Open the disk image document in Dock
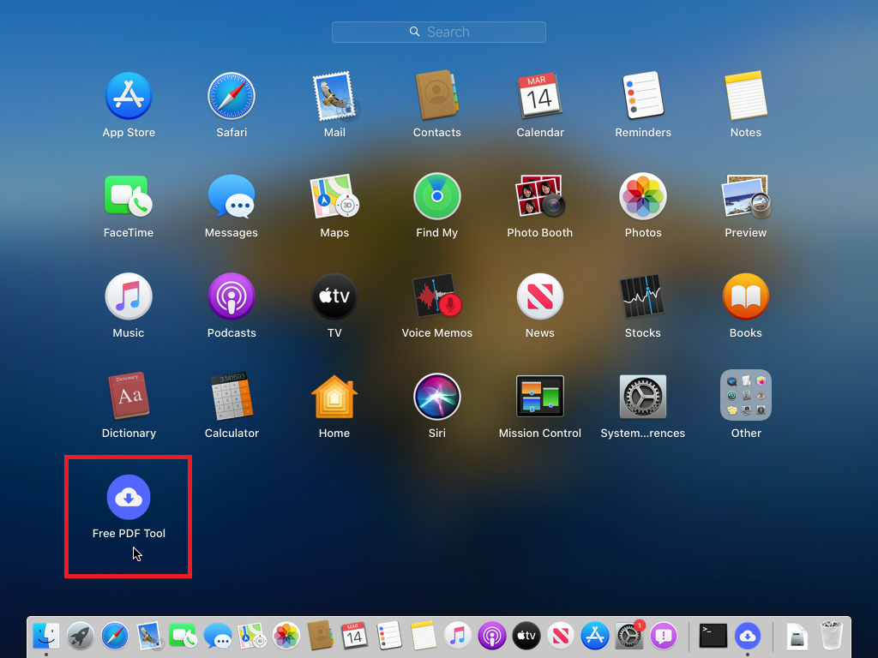Image resolution: width=878 pixels, height=658 pixels. pos(797,637)
